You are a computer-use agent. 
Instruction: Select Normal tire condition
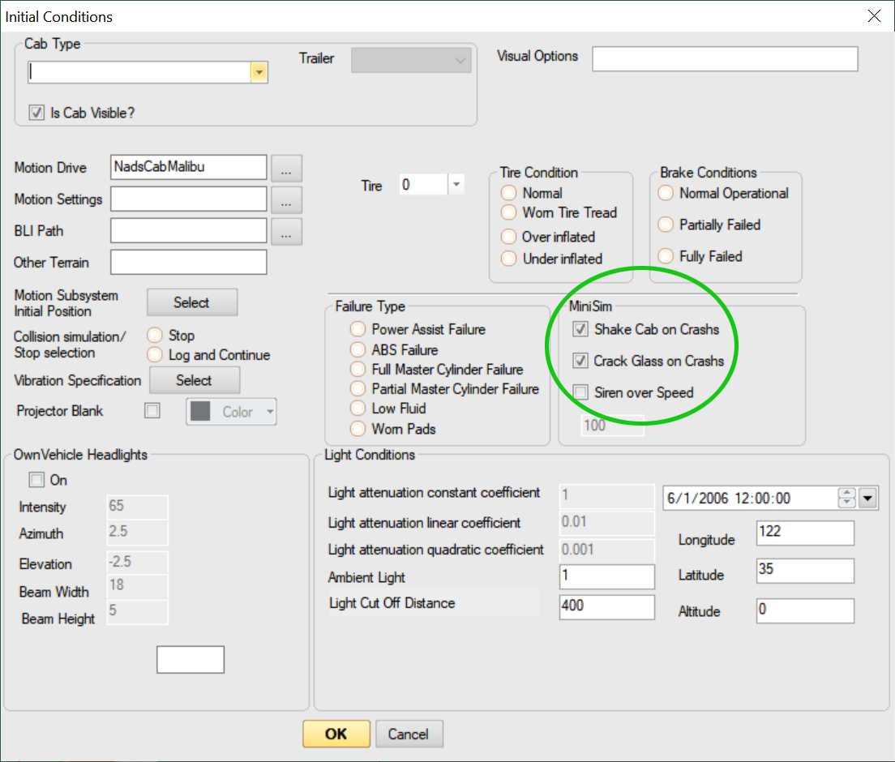tap(508, 193)
